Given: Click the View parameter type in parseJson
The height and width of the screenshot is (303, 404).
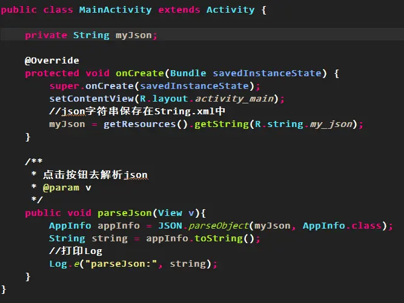Looking at the screenshot, I should point(170,213).
